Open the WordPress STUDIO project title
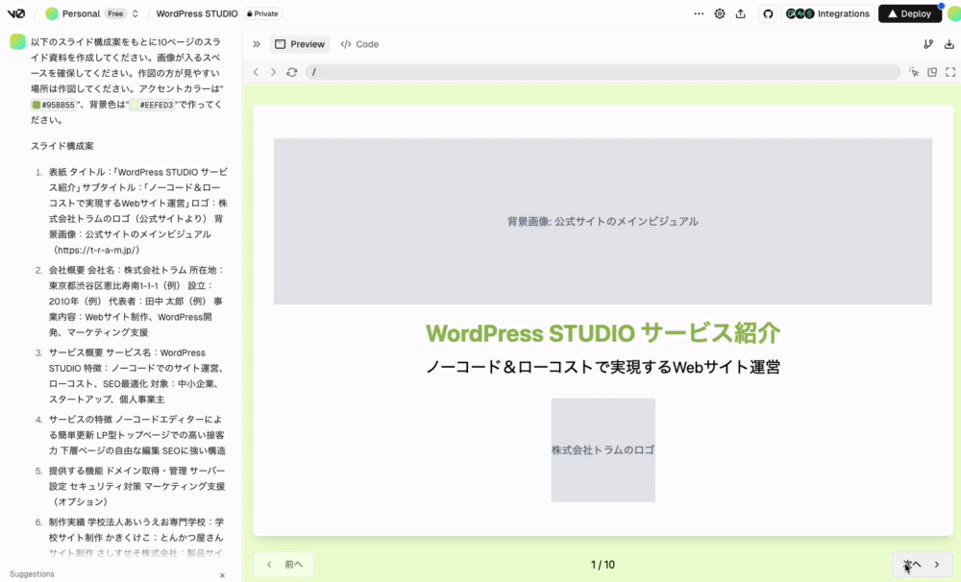Screen dimensions: 961x582 click(197, 13)
